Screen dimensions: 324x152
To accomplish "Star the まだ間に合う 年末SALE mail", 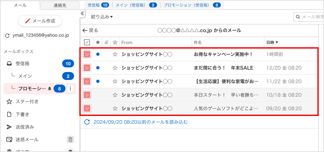I will tap(115, 68).
